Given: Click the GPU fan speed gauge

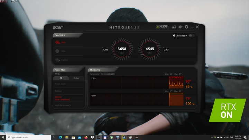Looking at the screenshot, I should (150, 49).
